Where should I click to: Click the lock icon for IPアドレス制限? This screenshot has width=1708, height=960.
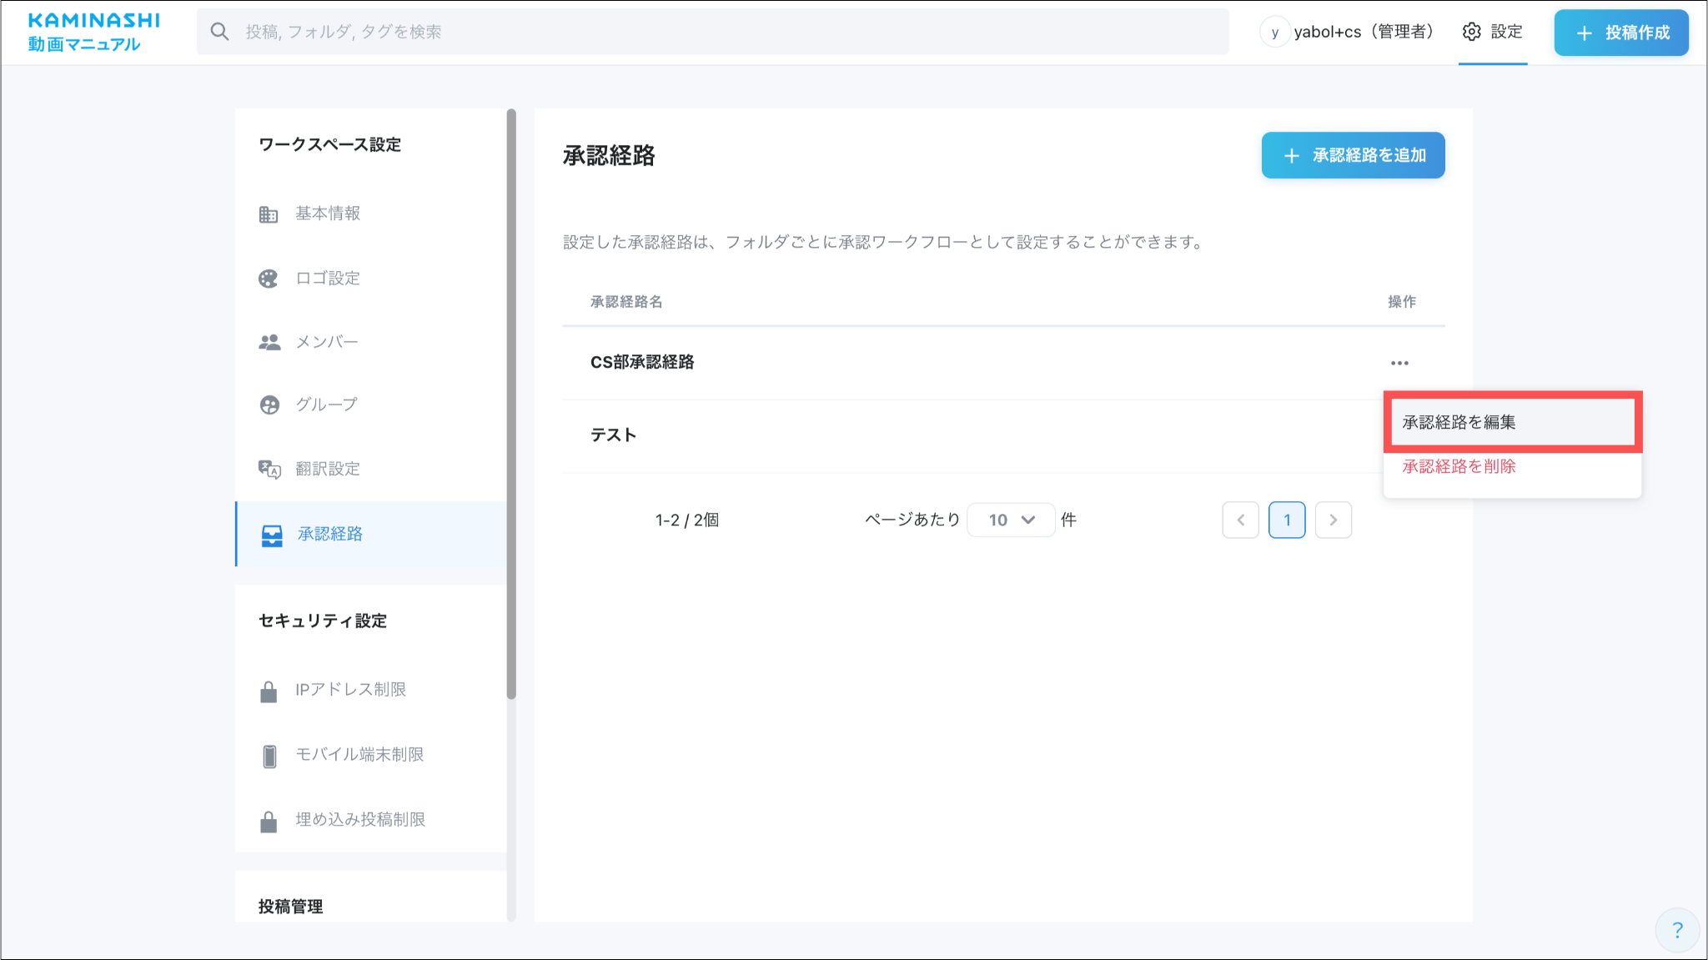pyautogui.click(x=269, y=691)
